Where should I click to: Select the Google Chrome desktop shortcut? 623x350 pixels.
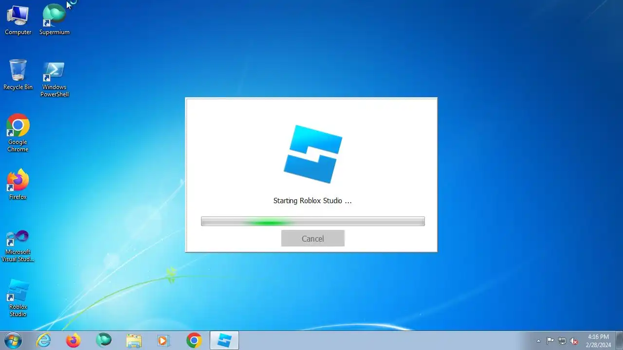(18, 133)
